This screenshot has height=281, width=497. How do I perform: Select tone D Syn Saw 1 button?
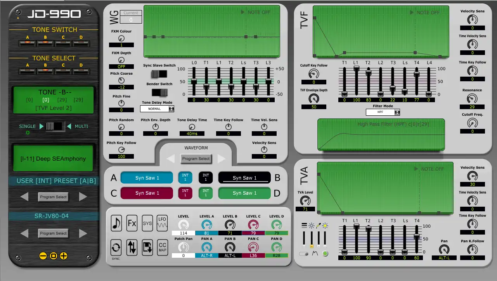click(244, 193)
